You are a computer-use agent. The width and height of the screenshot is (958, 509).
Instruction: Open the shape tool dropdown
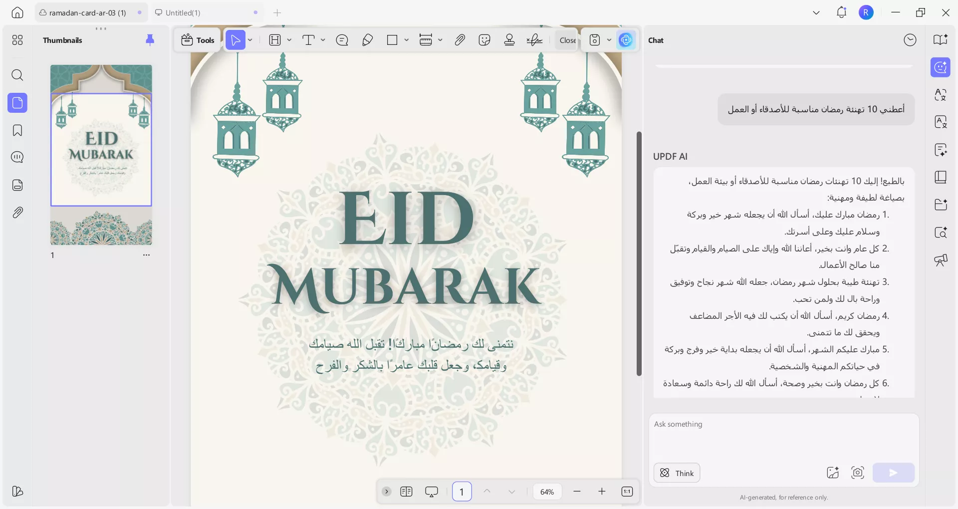(x=407, y=40)
